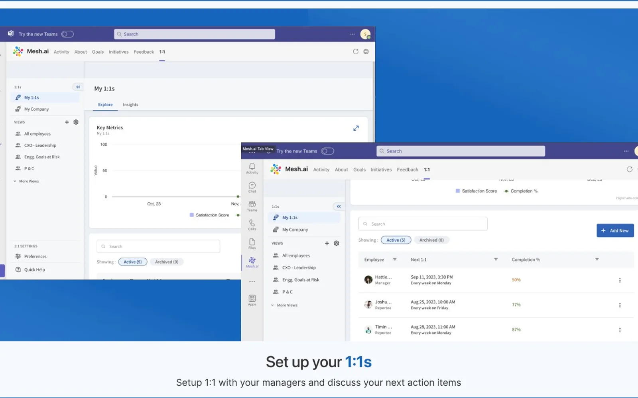Collapse the 1:1s sidebar in front window

[339, 207]
